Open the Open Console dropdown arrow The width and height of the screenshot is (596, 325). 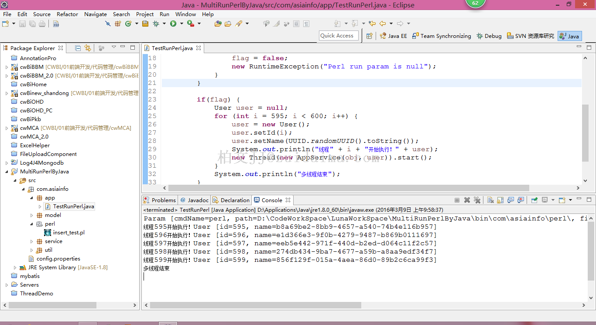coord(570,200)
